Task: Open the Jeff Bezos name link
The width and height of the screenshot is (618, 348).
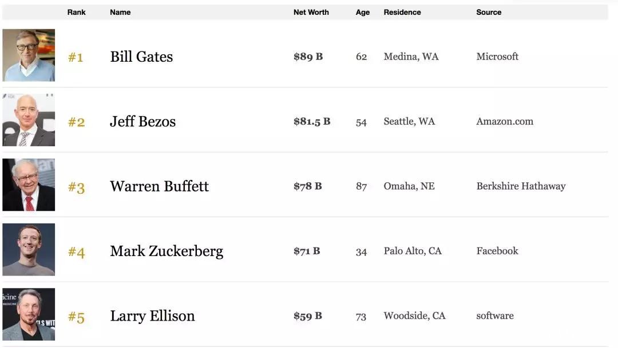Action: [142, 121]
